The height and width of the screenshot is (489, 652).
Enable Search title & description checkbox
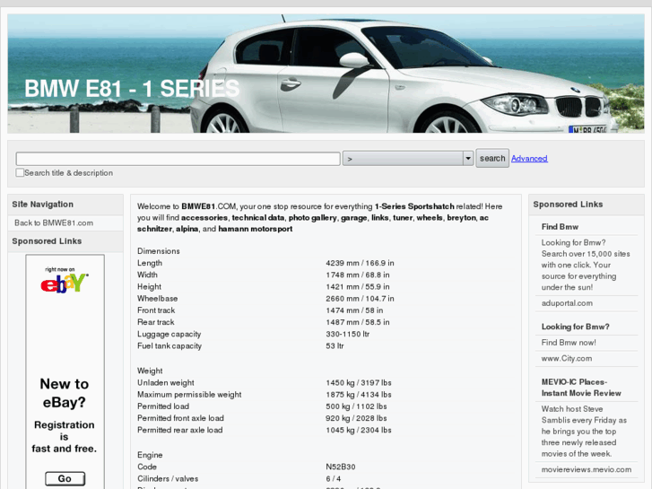pyautogui.click(x=20, y=172)
